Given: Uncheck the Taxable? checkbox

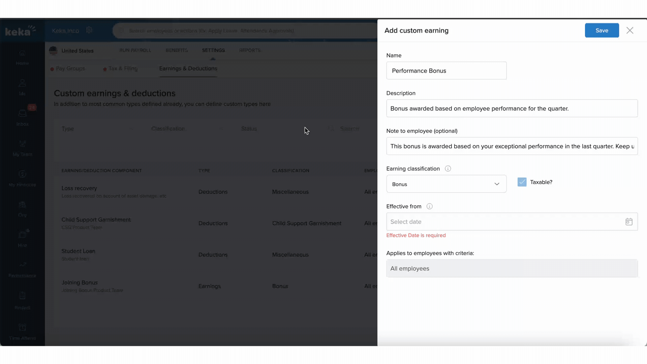Looking at the screenshot, I should pyautogui.click(x=522, y=182).
